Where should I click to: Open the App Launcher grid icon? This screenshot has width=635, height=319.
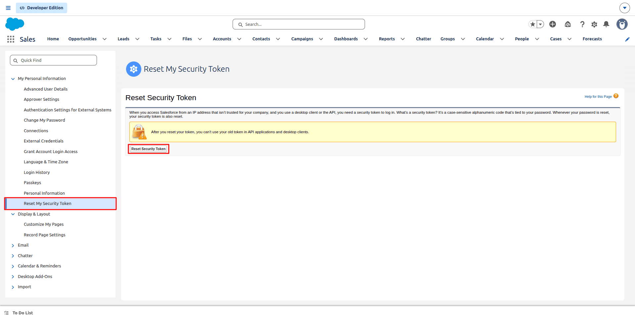[x=11, y=39]
